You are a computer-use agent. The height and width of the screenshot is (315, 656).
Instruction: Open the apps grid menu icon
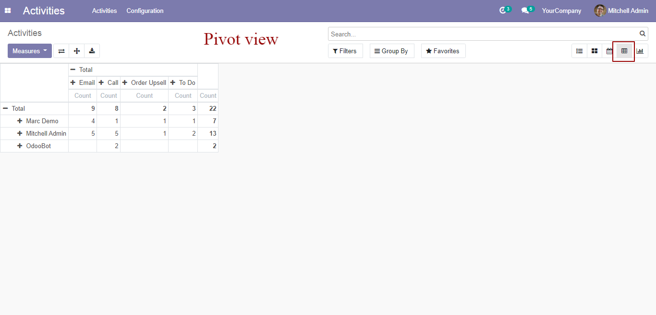[x=8, y=11]
